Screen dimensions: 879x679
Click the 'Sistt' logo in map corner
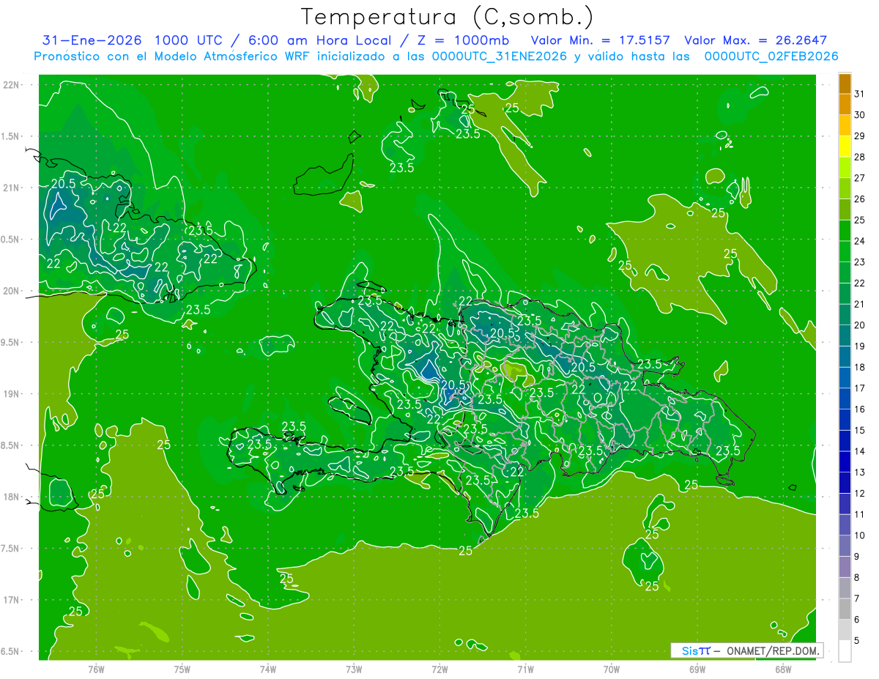point(696,650)
